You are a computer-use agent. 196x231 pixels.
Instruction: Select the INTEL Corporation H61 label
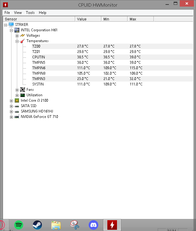point(39,30)
